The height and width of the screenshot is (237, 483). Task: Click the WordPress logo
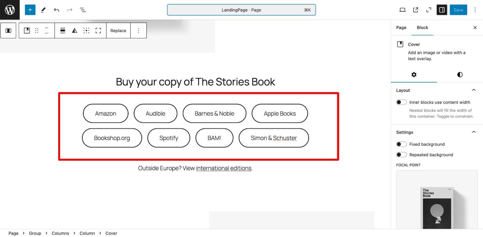tap(10, 10)
